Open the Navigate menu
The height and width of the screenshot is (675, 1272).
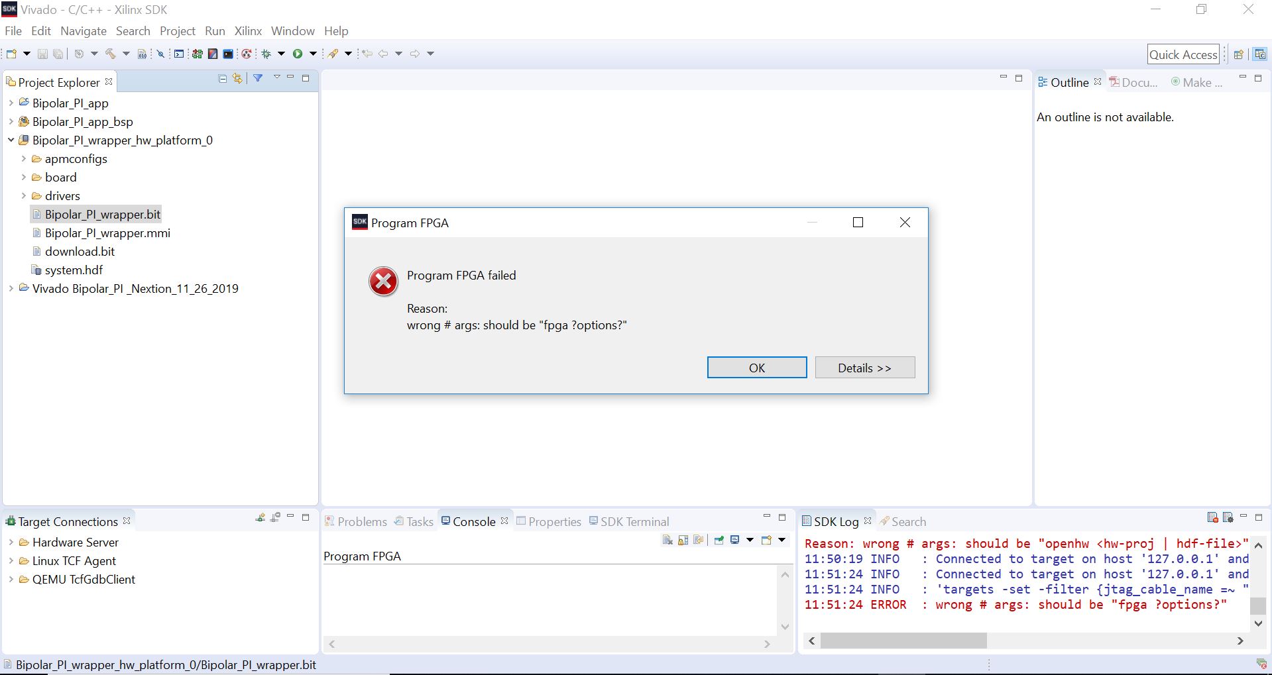coord(84,31)
